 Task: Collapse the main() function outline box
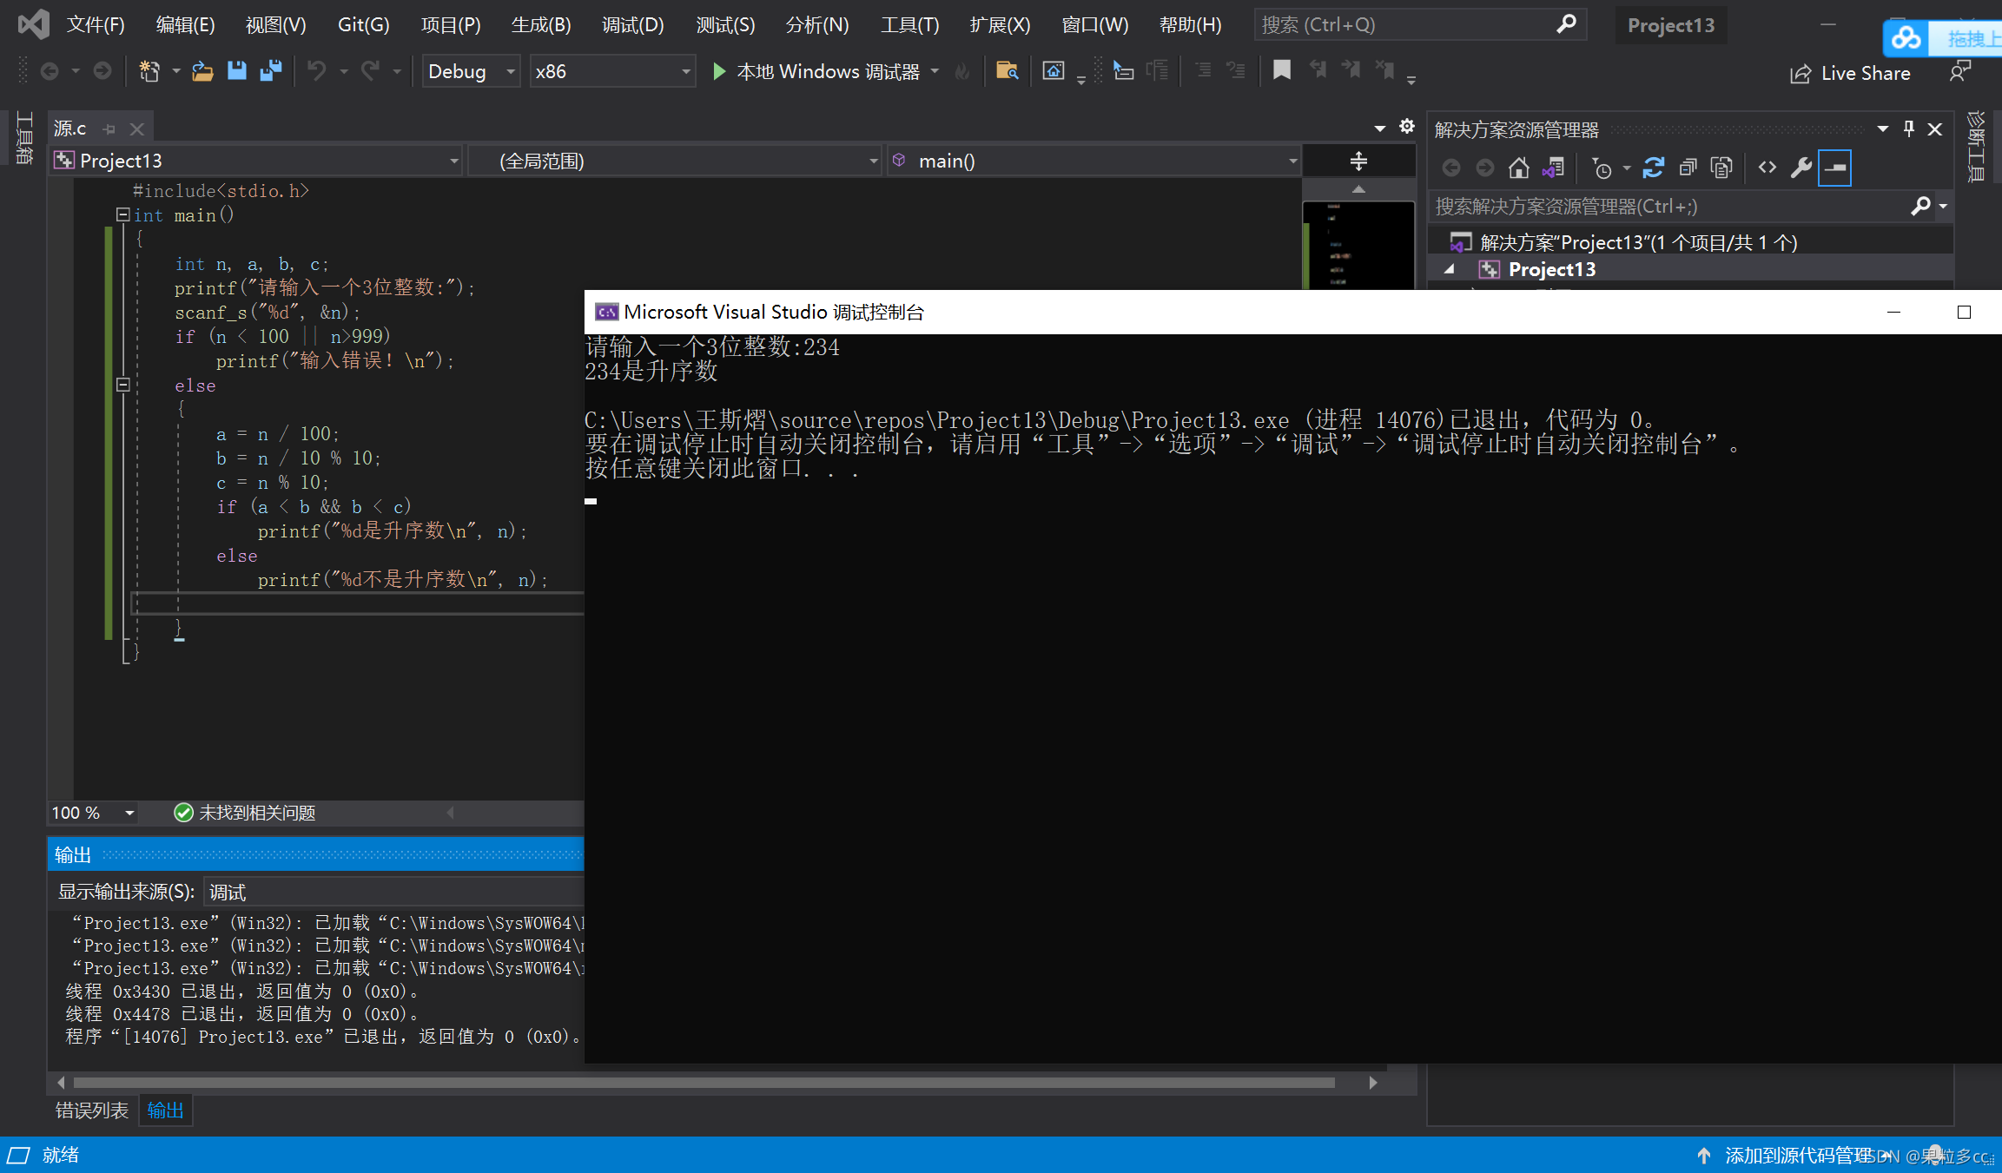tap(122, 214)
